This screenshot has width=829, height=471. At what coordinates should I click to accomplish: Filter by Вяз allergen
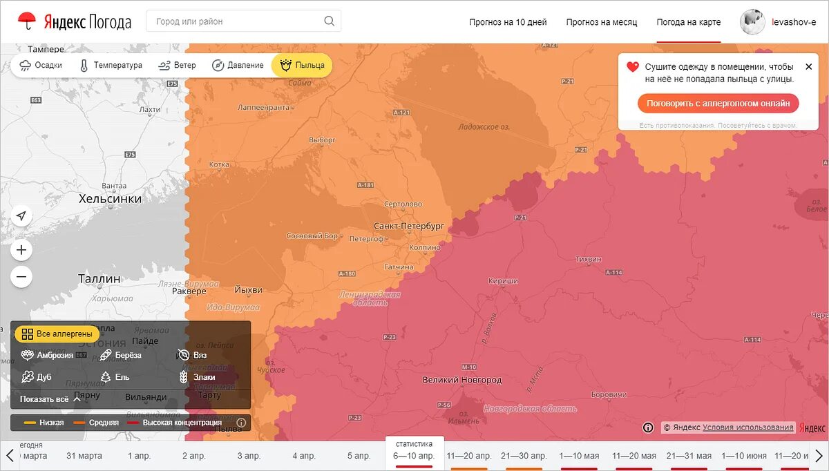[x=193, y=355]
